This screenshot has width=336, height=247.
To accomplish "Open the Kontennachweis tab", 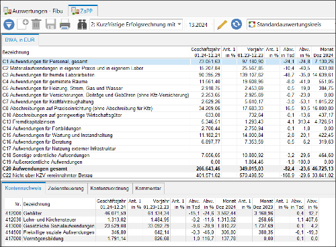I will (x=24, y=188).
